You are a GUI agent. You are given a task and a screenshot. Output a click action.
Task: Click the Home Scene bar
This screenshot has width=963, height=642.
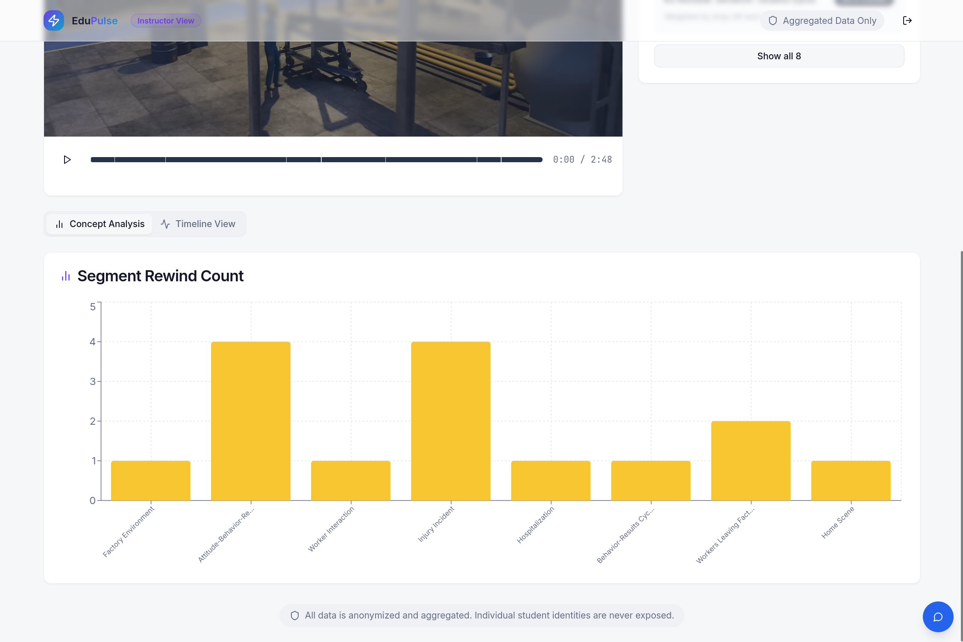click(851, 480)
